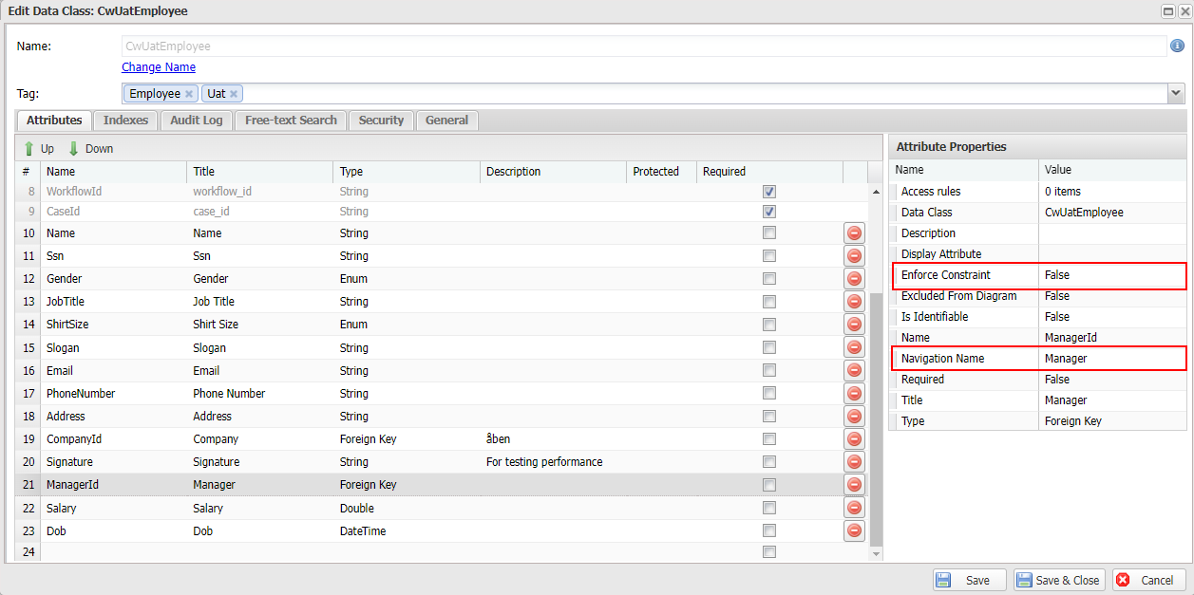Delete the CompanyId attribute row
The image size is (1194, 595).
coord(854,439)
